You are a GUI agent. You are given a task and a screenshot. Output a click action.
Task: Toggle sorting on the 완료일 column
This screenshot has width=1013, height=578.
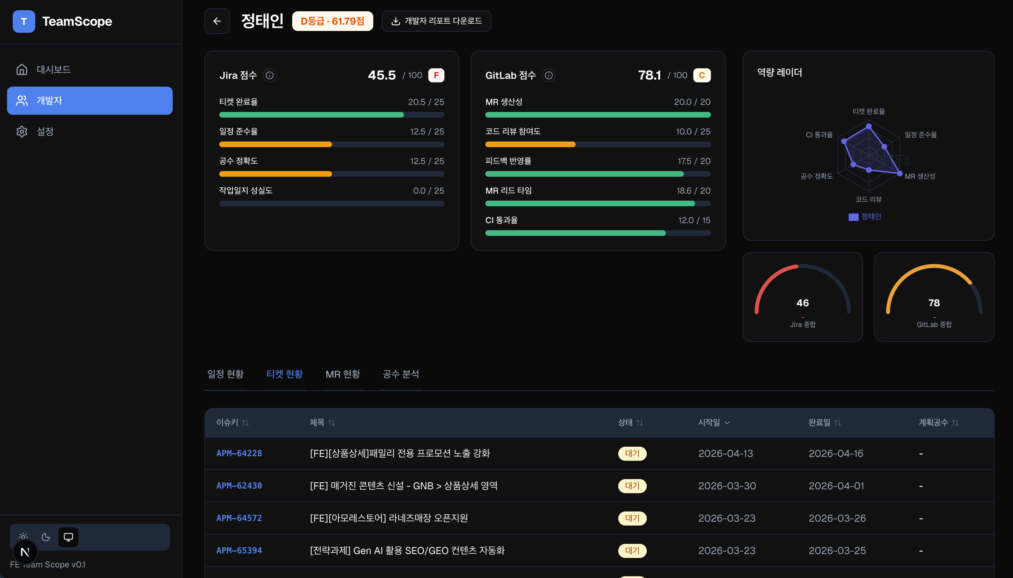[839, 422]
